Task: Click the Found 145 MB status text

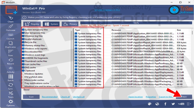Action: click(105, 25)
